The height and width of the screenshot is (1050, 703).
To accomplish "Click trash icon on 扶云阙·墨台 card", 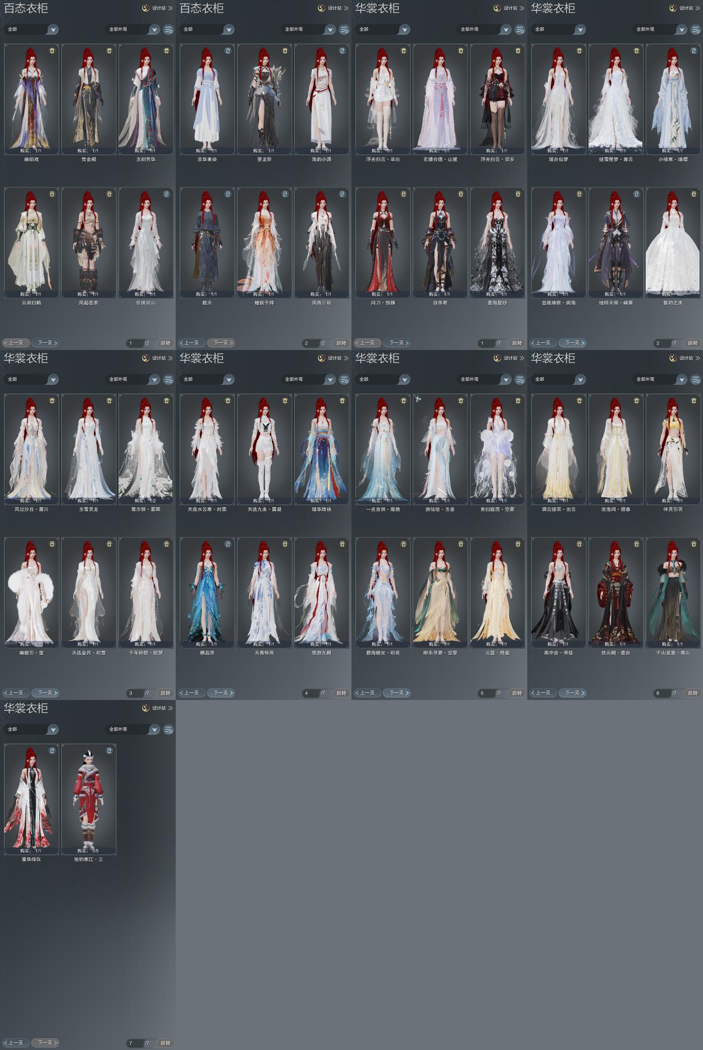I will (x=637, y=544).
